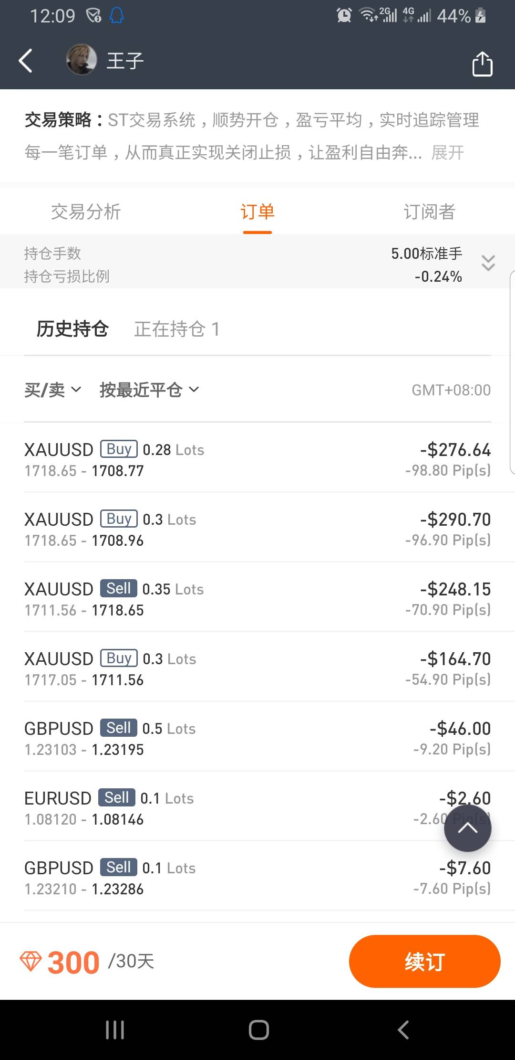The image size is (515, 1060).
Task: Tap the share icon in header
Action: click(x=482, y=64)
